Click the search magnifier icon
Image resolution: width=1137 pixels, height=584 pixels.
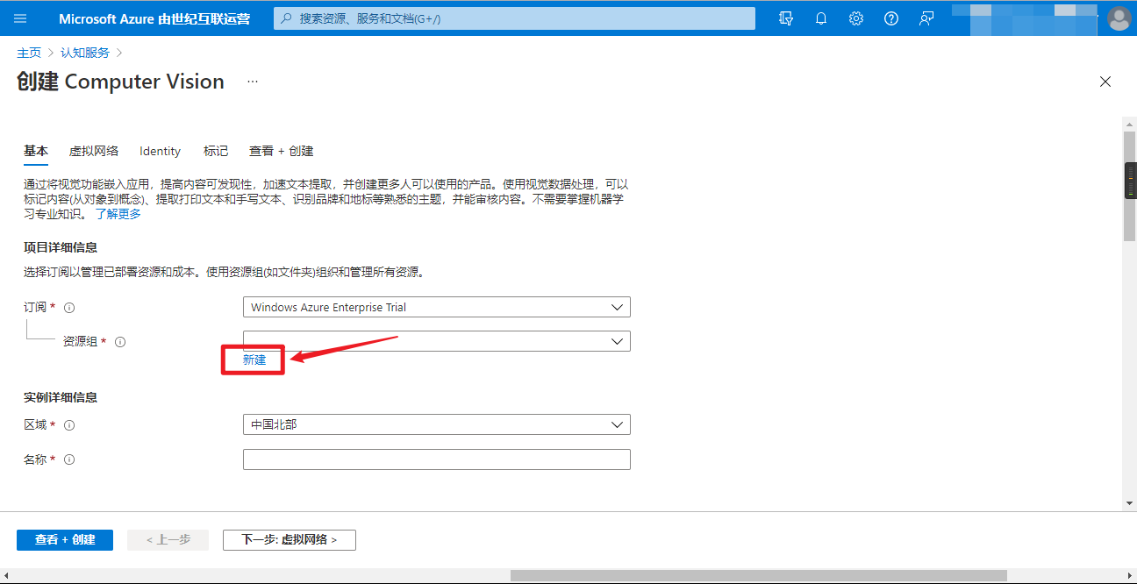(x=286, y=18)
